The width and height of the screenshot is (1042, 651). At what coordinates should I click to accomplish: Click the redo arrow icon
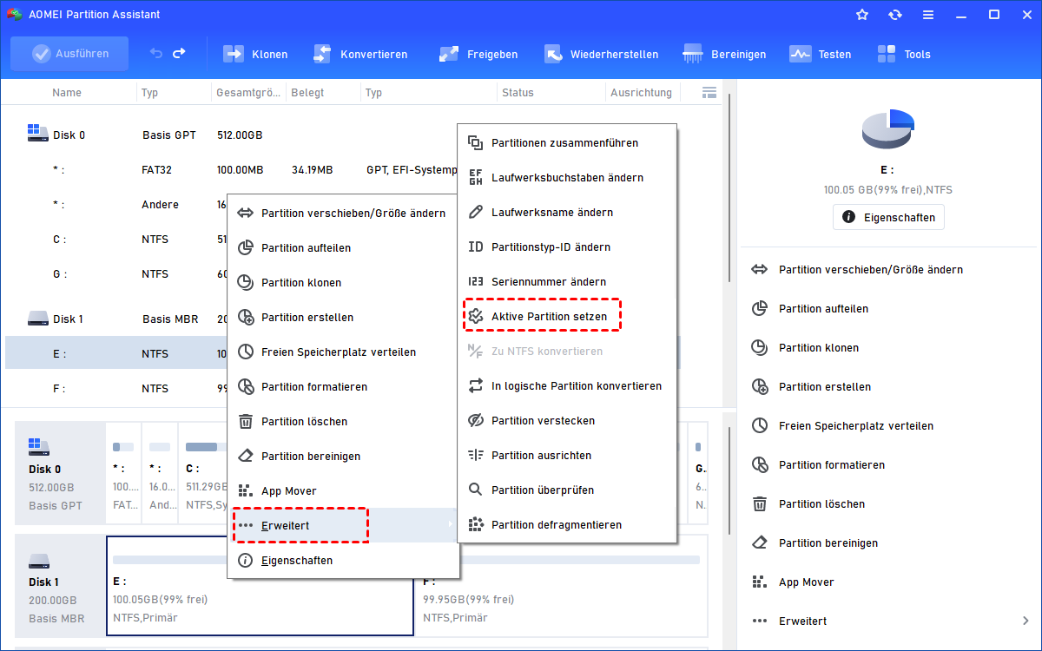tap(179, 54)
